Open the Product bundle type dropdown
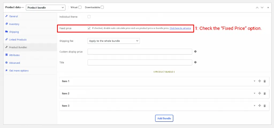The width and height of the screenshot is (274, 128). tap(45, 7)
